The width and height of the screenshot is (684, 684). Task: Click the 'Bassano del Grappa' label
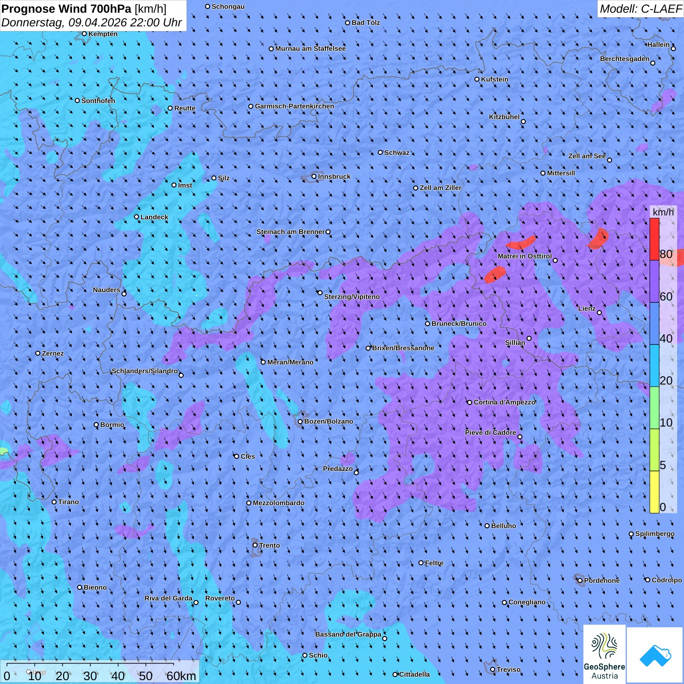tap(348, 634)
